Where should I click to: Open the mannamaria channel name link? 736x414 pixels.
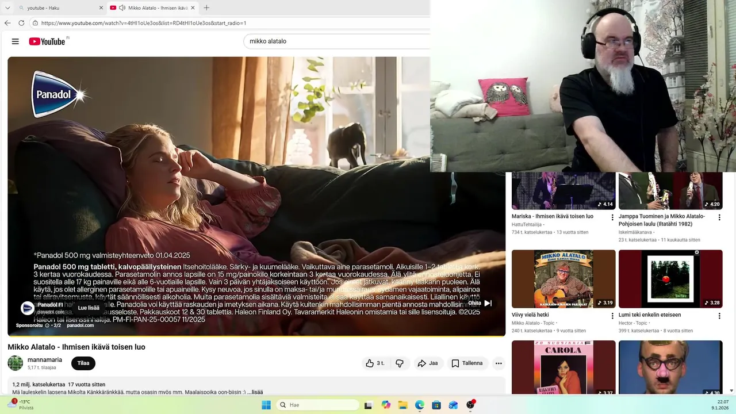45,360
